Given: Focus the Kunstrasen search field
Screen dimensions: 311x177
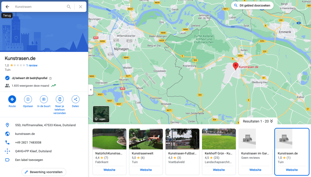Looking at the screenshot, I should pos(40,7).
